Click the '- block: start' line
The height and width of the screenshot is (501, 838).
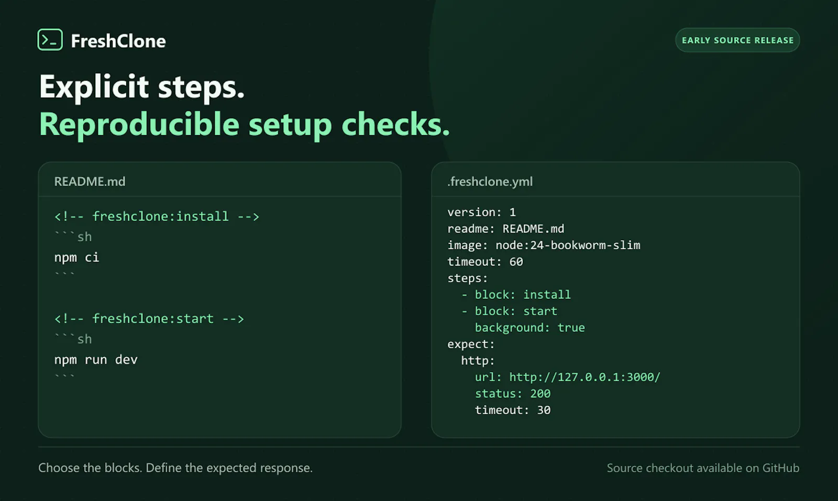point(509,311)
